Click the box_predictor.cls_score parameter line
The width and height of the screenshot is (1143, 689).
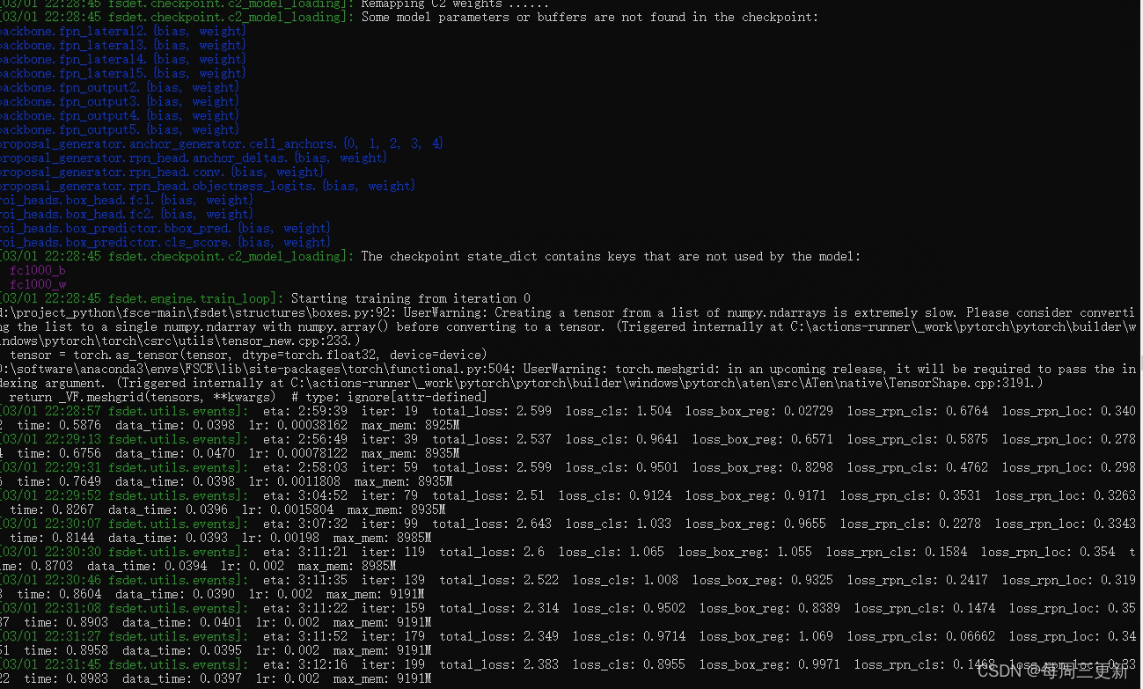tap(165, 242)
